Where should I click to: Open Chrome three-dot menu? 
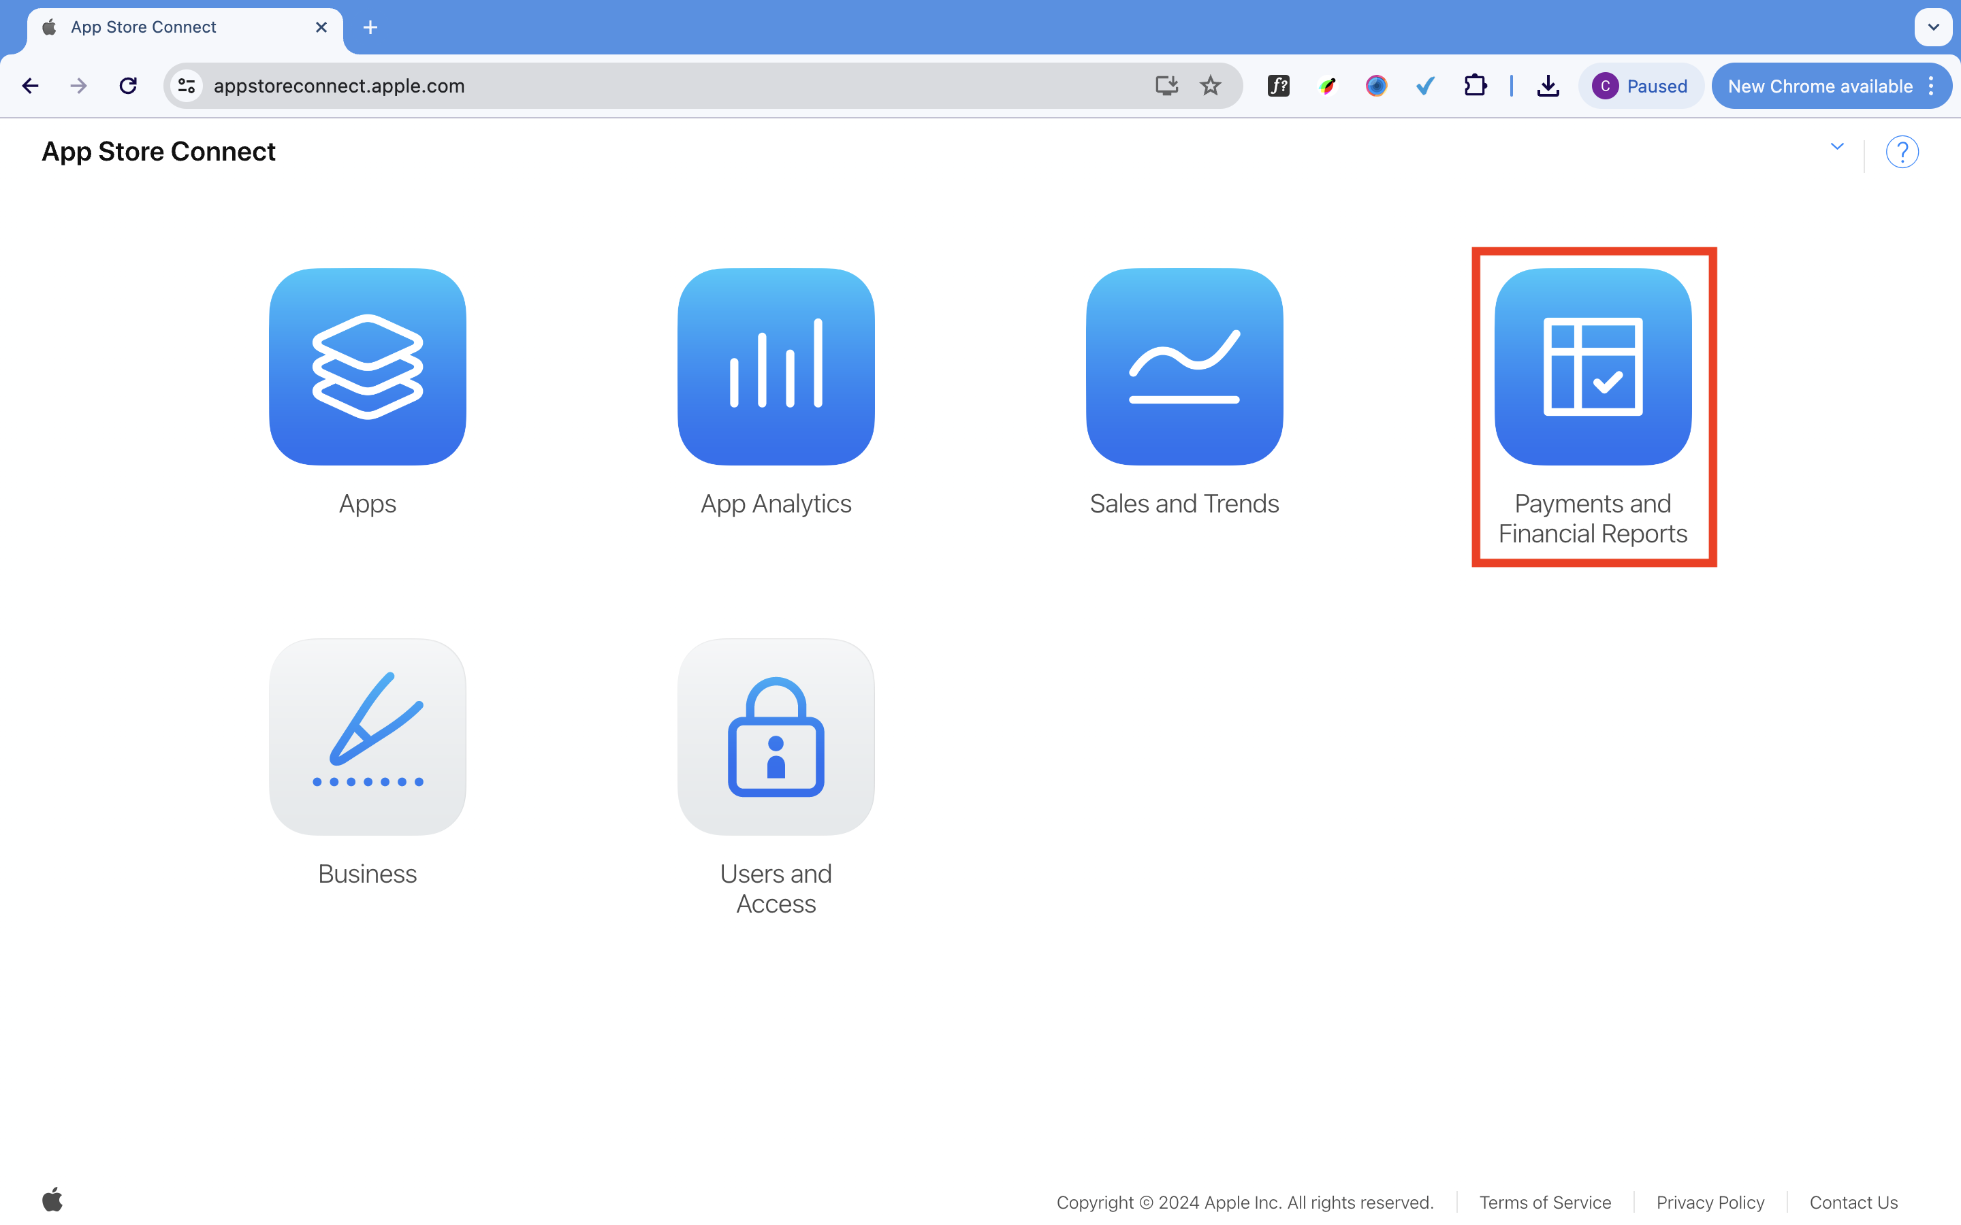pyautogui.click(x=1932, y=86)
